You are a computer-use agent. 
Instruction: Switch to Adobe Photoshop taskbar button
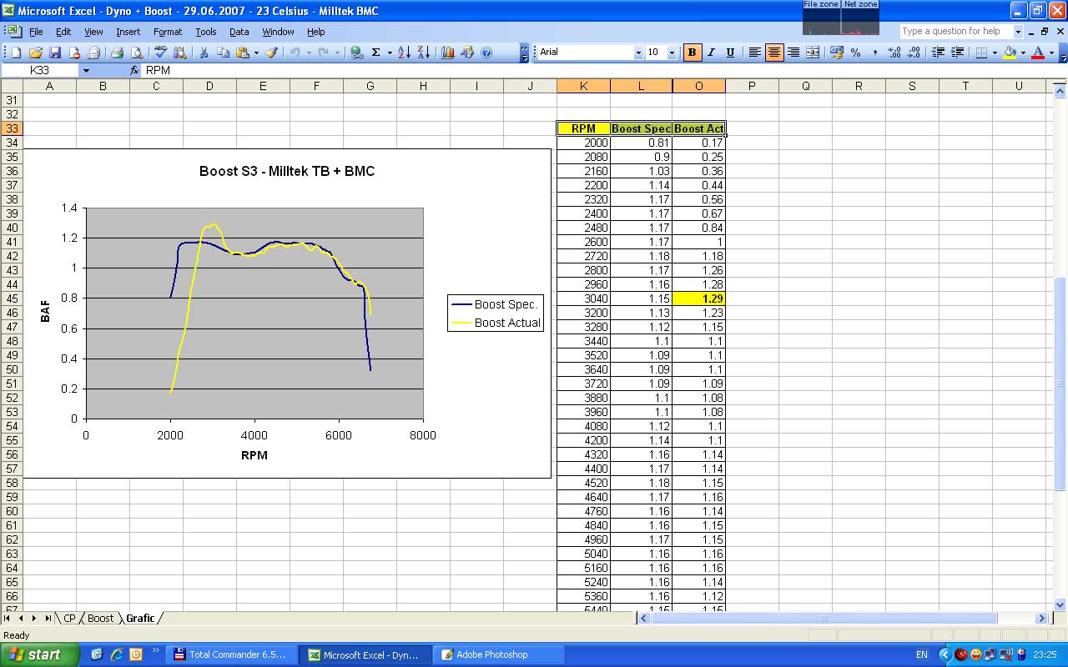499,654
